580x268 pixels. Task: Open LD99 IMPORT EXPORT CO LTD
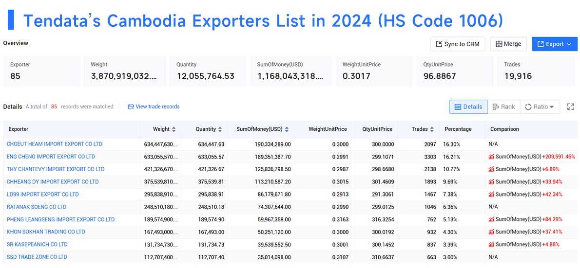pyautogui.click(x=42, y=194)
